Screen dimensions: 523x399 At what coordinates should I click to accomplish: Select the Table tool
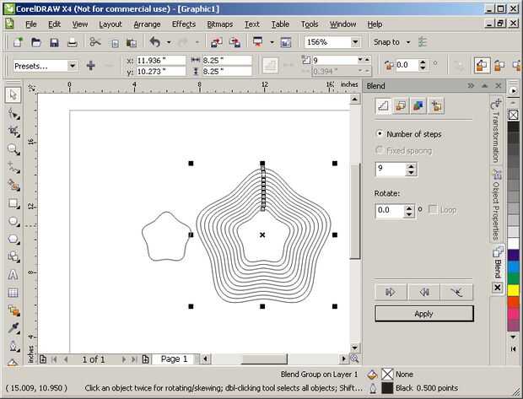click(x=13, y=293)
